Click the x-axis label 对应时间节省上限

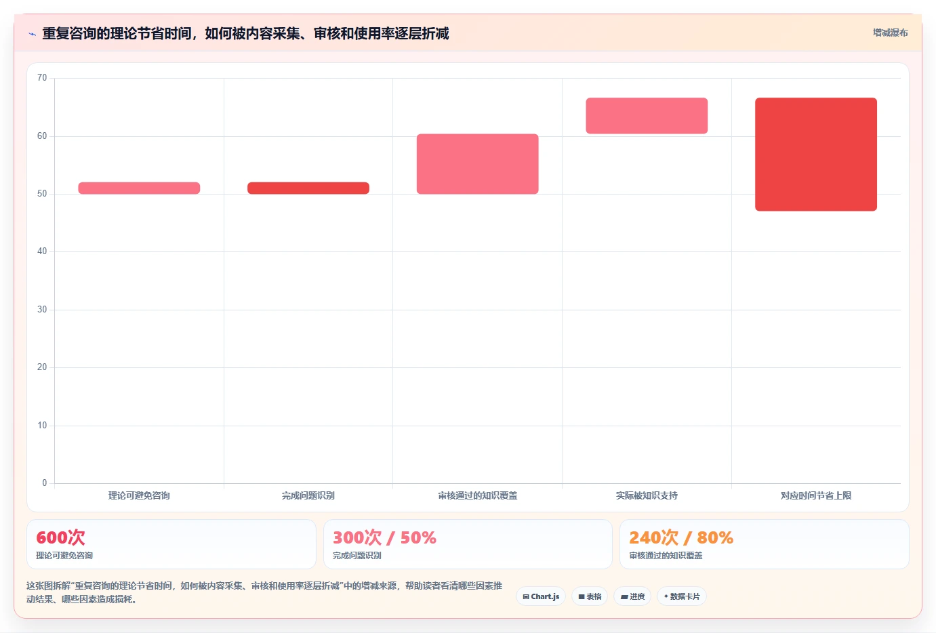pyautogui.click(x=816, y=495)
